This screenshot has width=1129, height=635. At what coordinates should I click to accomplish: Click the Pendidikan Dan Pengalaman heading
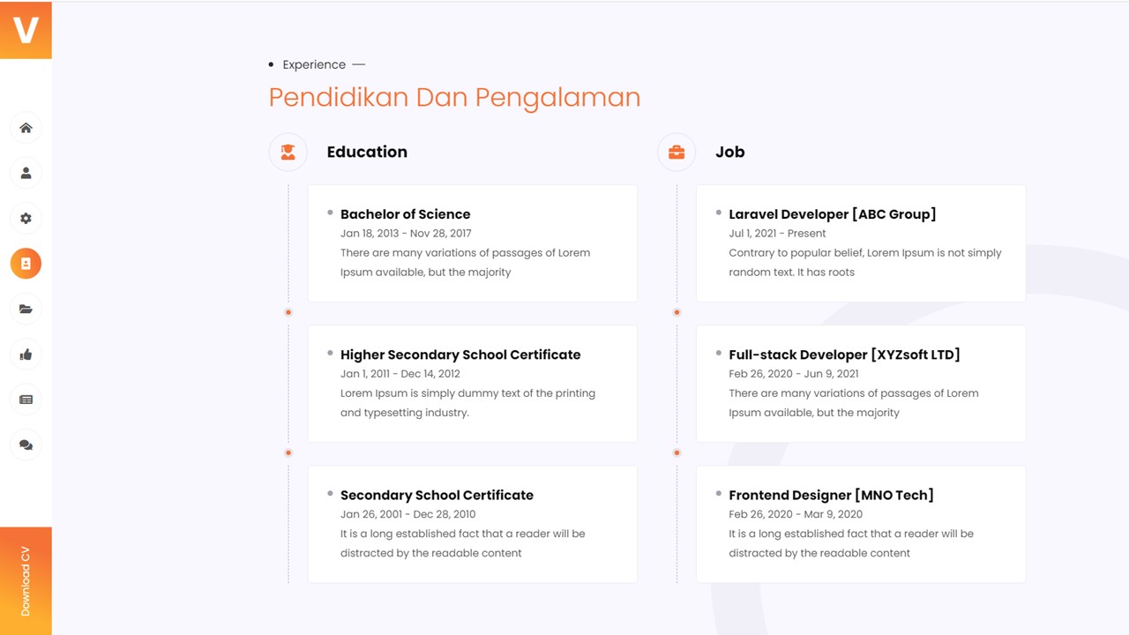tap(454, 97)
